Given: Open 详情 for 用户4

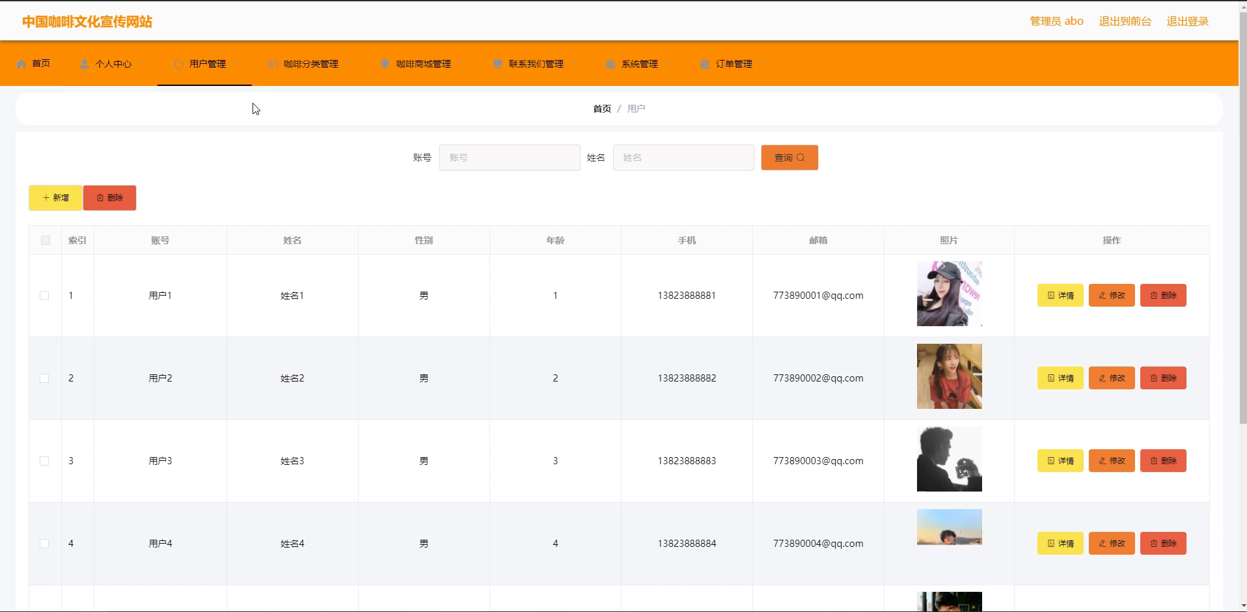Looking at the screenshot, I should pyautogui.click(x=1060, y=544).
